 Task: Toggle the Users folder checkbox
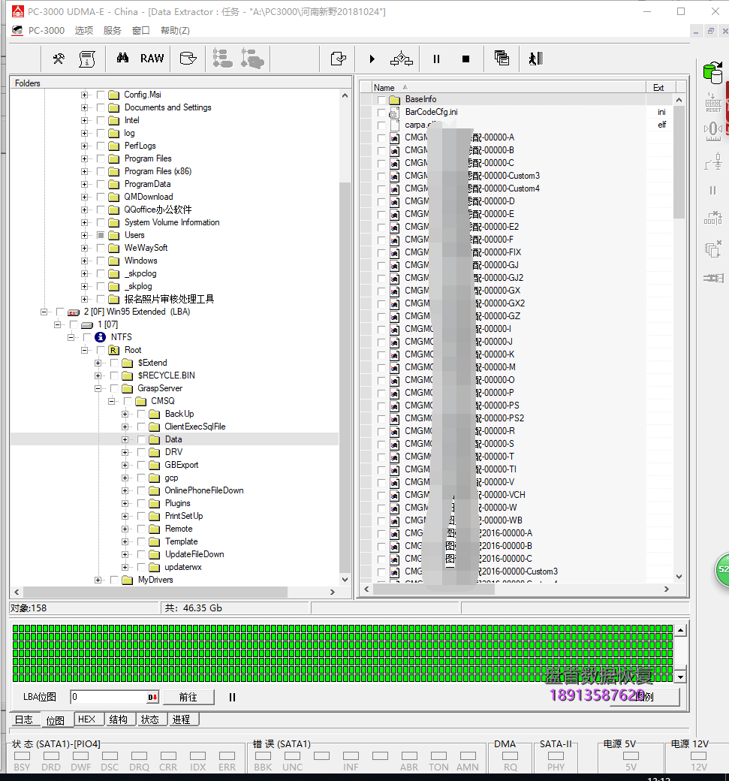[x=101, y=235]
